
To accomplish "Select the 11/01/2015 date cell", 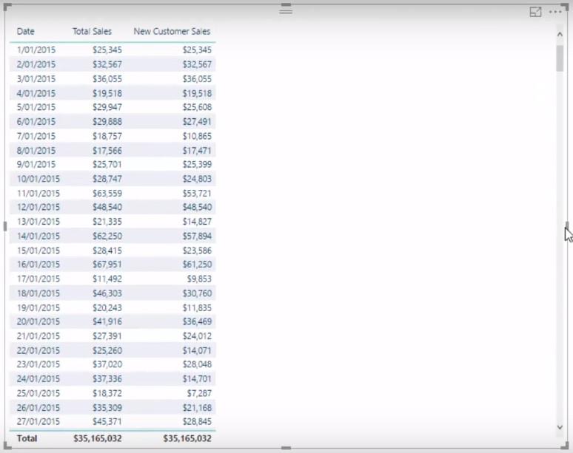I will point(38,193).
